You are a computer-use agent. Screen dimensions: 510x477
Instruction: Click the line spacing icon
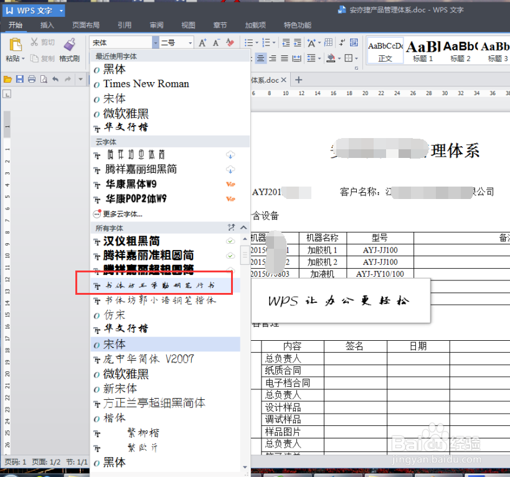[311, 58]
